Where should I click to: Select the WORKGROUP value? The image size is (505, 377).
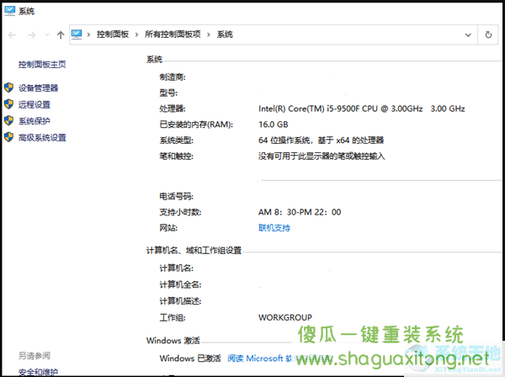coord(285,318)
